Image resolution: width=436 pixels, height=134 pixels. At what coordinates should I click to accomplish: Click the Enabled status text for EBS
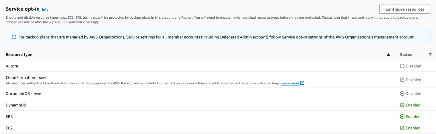tap(413, 116)
